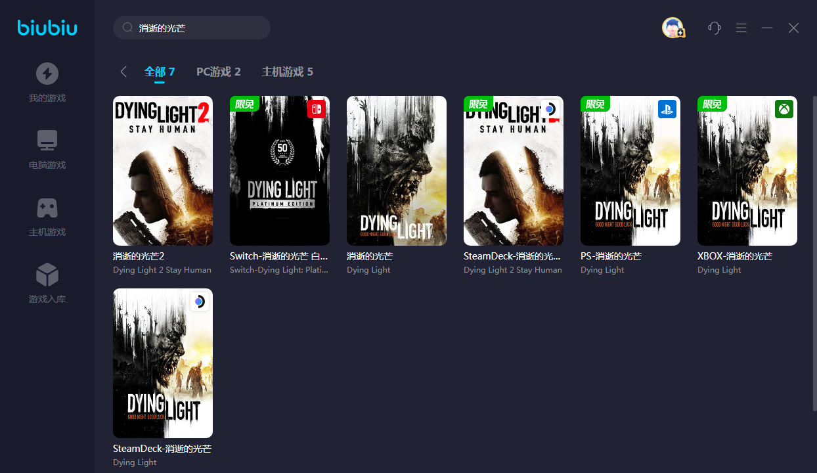Open the game library cube icon
Viewport: 817px width, 473px height.
click(x=47, y=275)
